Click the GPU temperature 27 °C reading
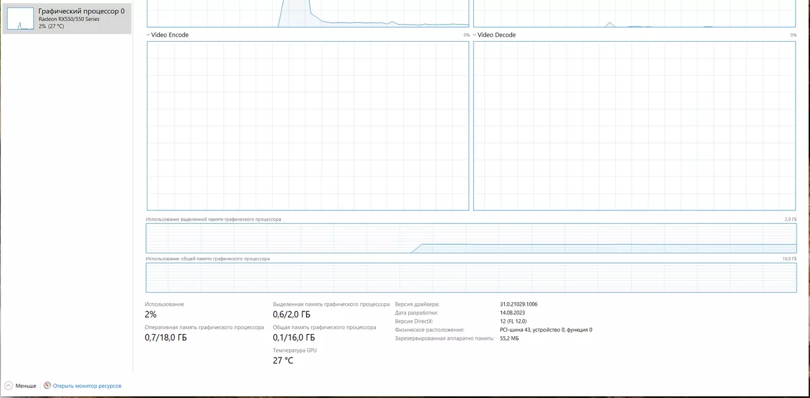Screen dimensions: 810x398 click(283, 361)
